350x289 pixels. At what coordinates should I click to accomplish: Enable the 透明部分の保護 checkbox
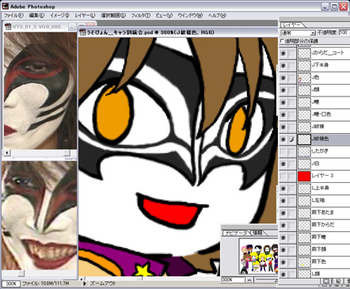pyautogui.click(x=282, y=41)
